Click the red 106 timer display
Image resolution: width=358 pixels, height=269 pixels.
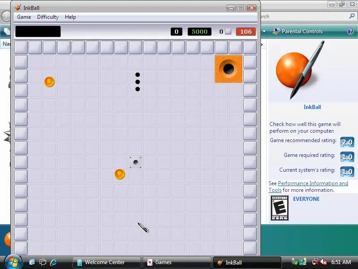point(246,31)
